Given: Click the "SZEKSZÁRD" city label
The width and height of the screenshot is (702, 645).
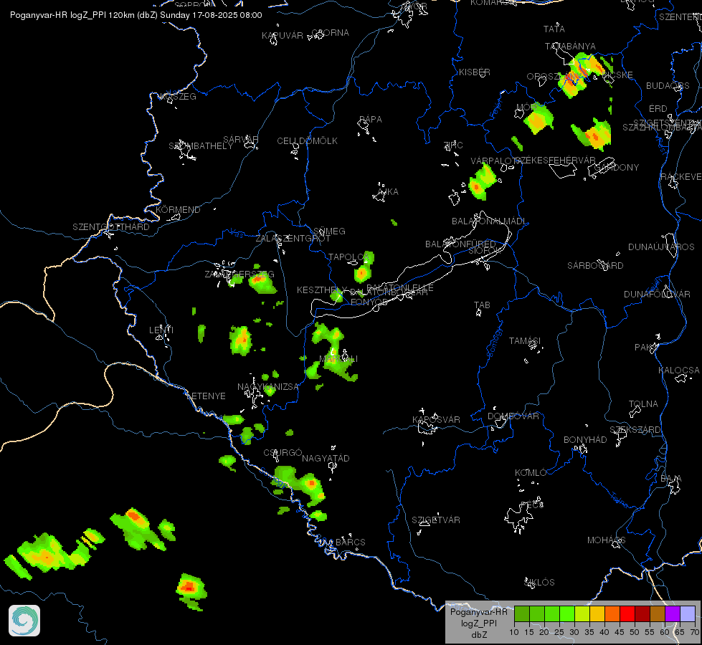Looking at the screenshot, I should tap(635, 430).
